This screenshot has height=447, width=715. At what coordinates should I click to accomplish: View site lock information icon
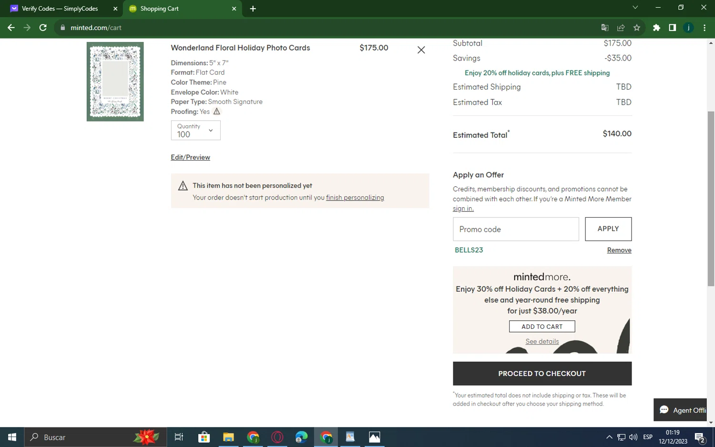tap(62, 28)
